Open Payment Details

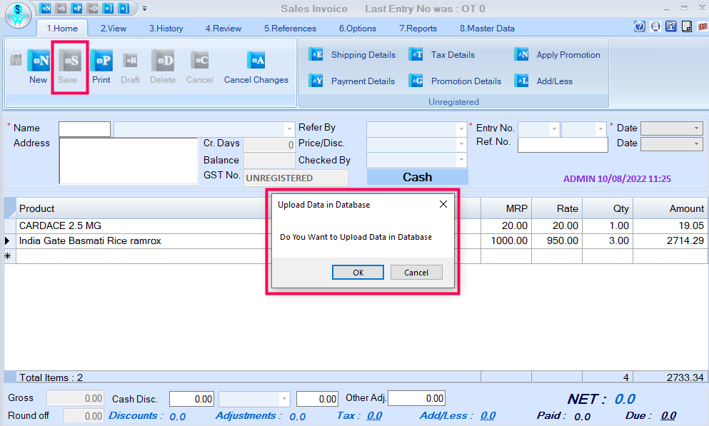click(x=316, y=81)
